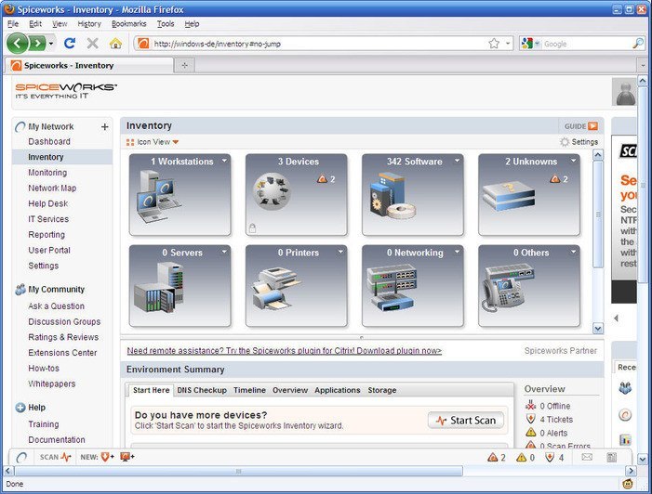The height and width of the screenshot is (494, 652).
Task: Expand the Printers tile dropdown arrow
Action: [x=341, y=252]
